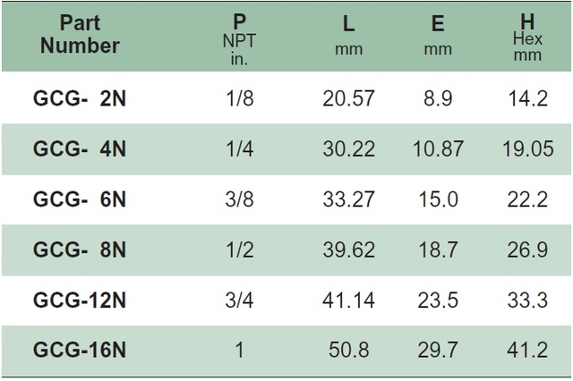Select the 19.05 hex value
573x381 pixels.
click(x=527, y=148)
